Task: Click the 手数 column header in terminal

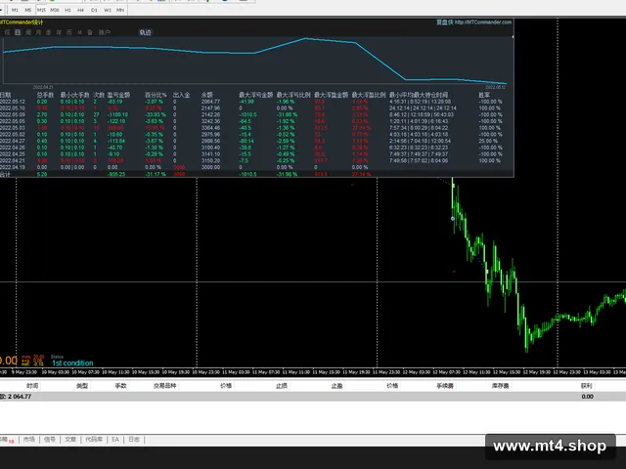Action: [x=121, y=386]
